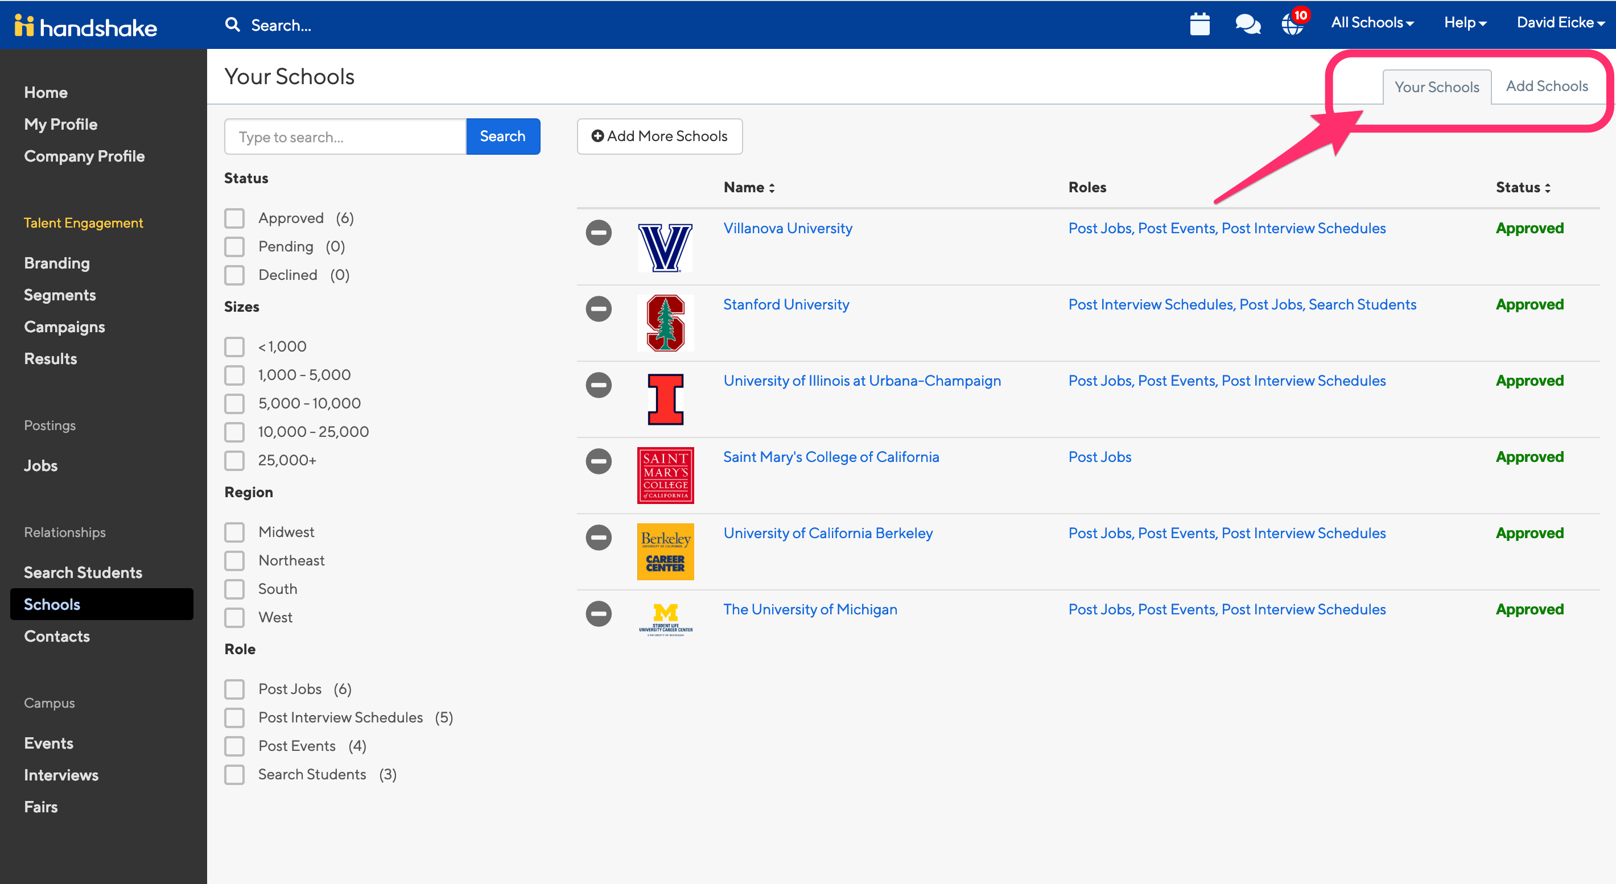Click the top Search... field
This screenshot has width=1616, height=884.
tap(281, 25)
